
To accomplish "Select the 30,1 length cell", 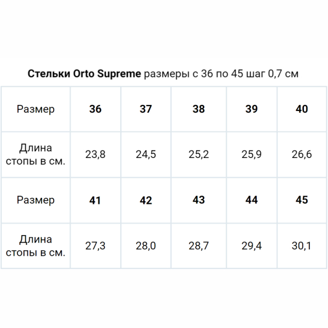I will pos(302,246).
